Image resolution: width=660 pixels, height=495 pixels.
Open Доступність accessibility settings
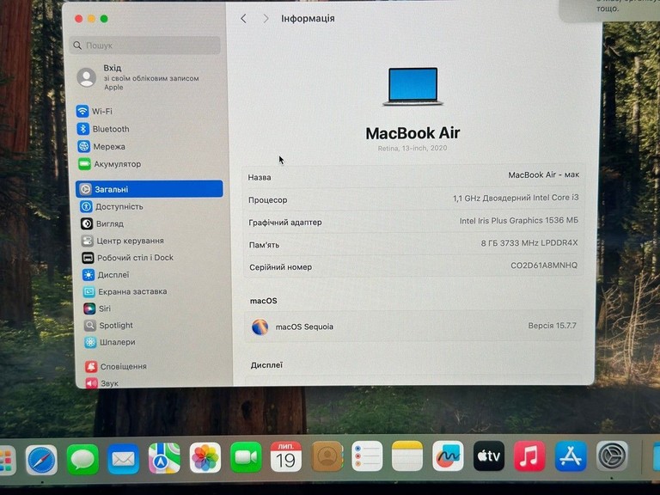coord(112,206)
